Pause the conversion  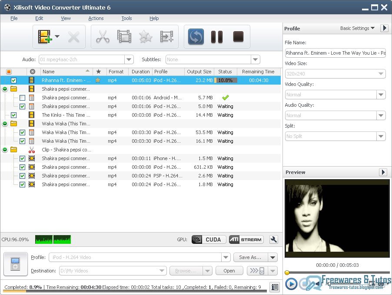point(217,37)
